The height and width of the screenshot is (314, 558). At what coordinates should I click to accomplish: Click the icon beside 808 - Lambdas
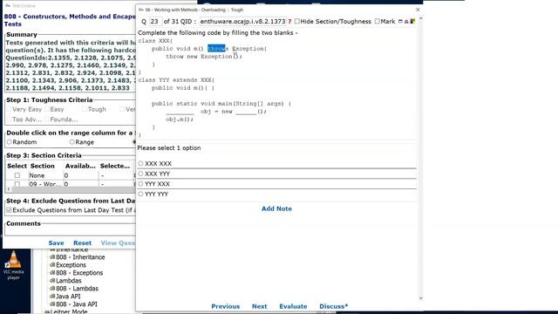coord(52,289)
